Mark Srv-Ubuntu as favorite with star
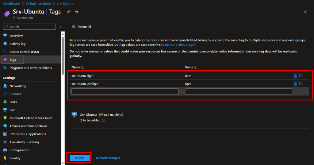The image size is (314, 165). tap(77, 12)
